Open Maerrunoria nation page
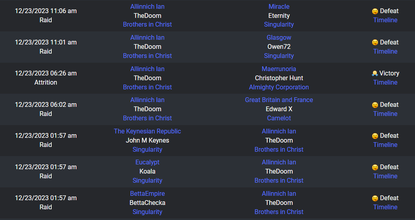The width and height of the screenshot is (415, 220). pos(279,69)
